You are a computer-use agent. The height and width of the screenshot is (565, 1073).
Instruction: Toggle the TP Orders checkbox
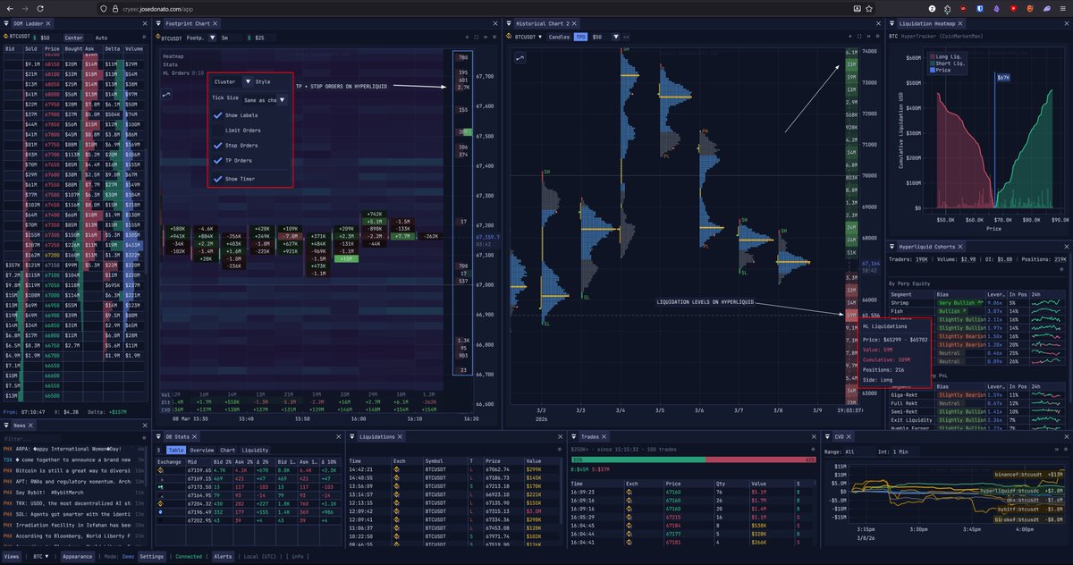coord(218,160)
